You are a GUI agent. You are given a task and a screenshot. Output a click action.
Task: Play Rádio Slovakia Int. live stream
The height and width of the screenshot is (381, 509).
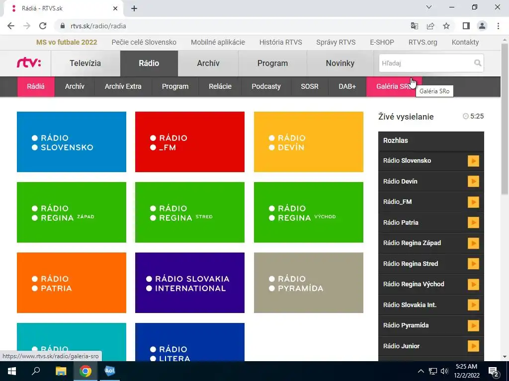[473, 305]
